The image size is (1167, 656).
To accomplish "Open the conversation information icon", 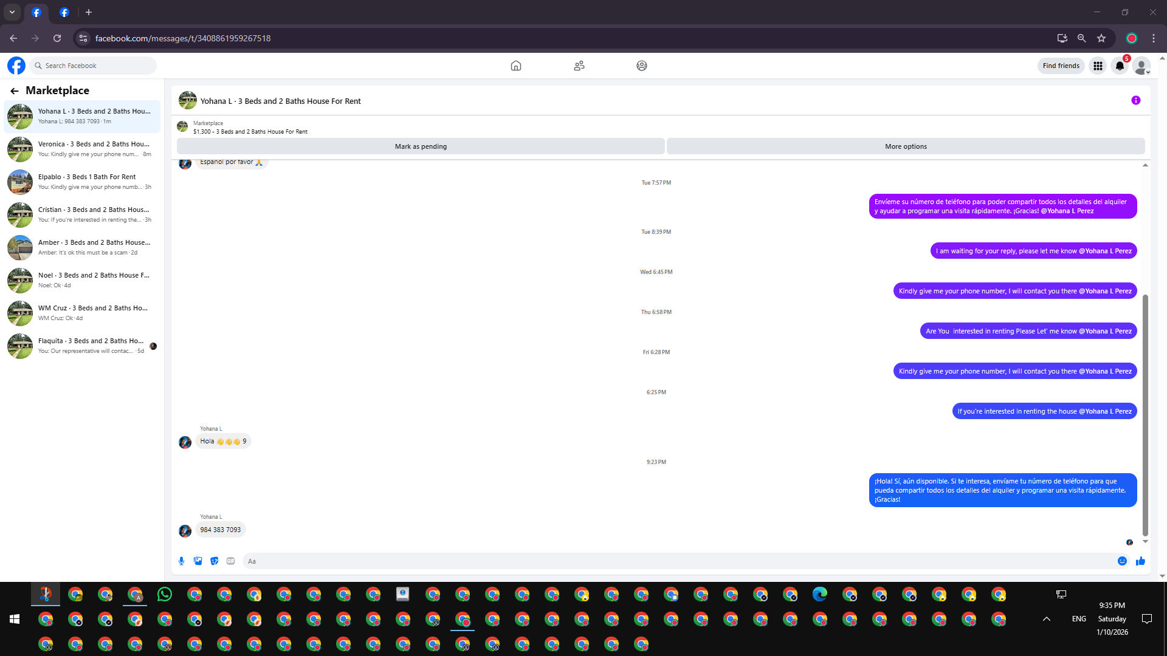I will point(1135,101).
